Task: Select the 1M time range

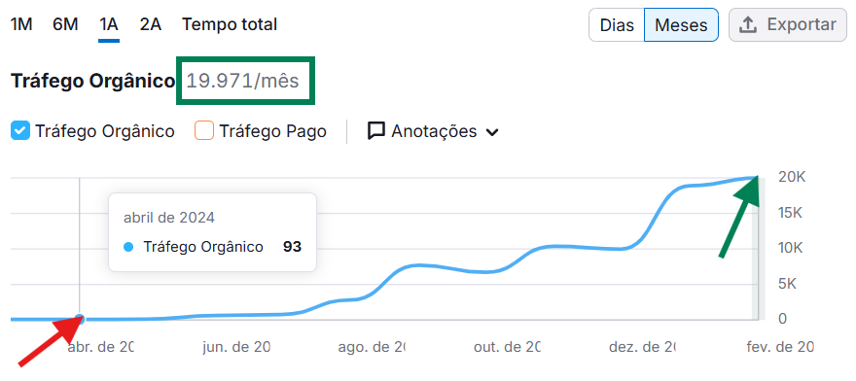Action: [21, 24]
